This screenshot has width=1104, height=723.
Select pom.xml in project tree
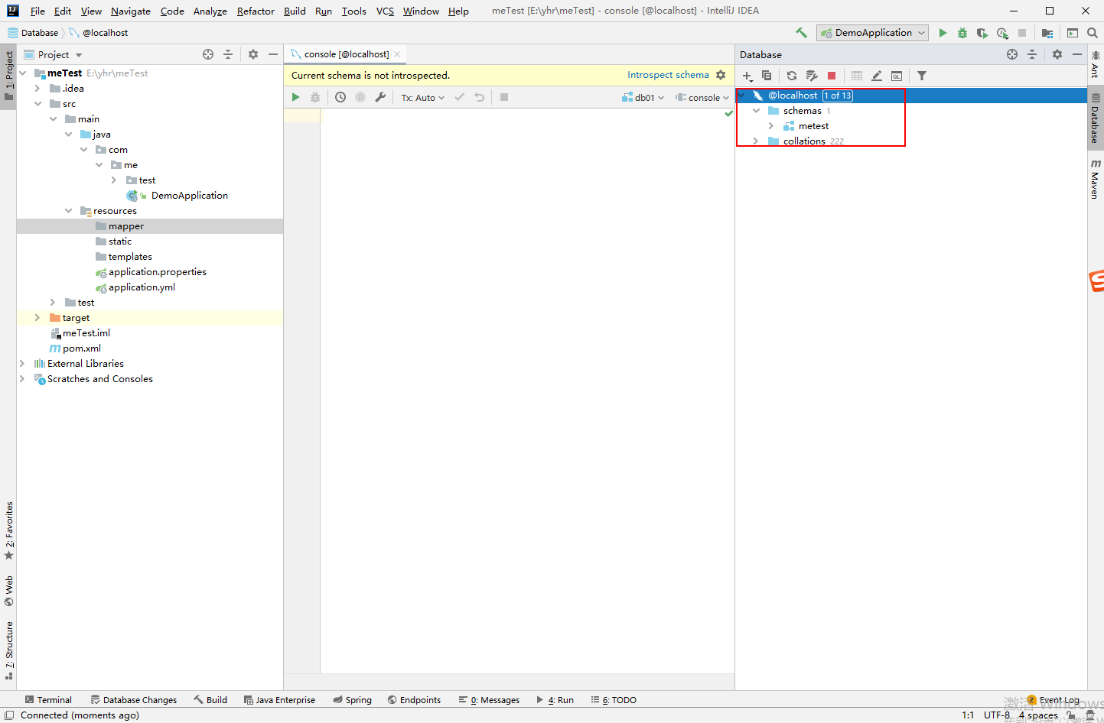click(75, 349)
